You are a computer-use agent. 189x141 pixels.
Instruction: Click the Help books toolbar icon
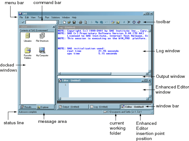[139, 22]
